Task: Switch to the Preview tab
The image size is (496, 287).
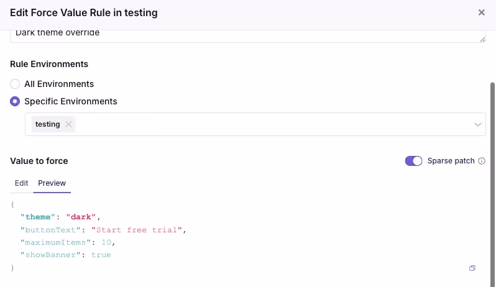Action: point(52,183)
